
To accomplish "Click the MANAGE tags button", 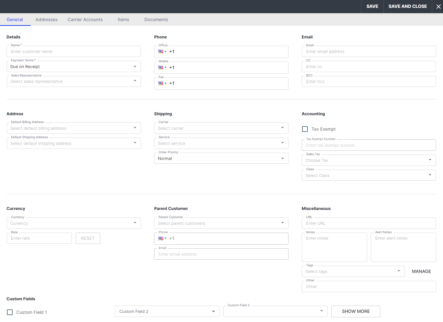I will [421, 271].
